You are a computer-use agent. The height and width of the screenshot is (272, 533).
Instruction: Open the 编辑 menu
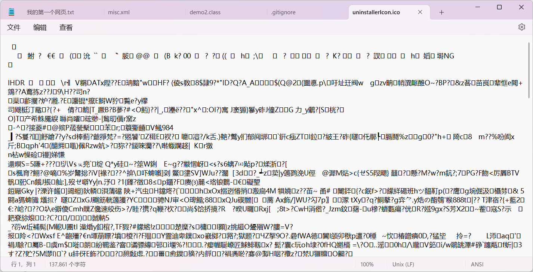(x=40, y=27)
